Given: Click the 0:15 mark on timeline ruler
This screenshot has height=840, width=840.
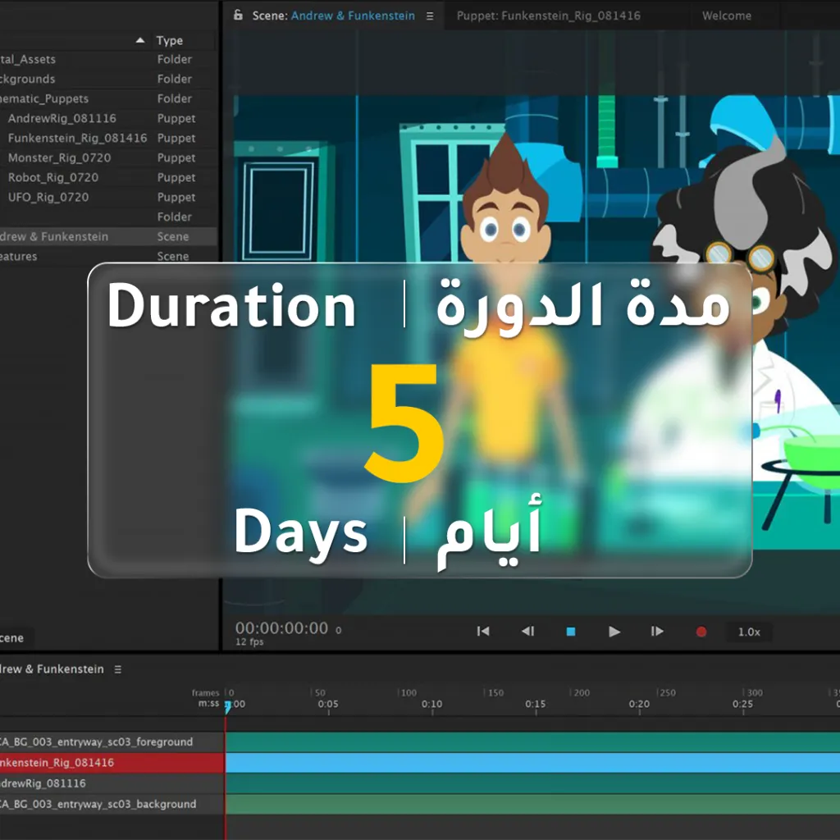Looking at the screenshot, I should (535, 704).
